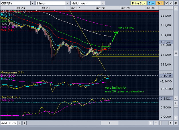Open the 1 hour timeframe dropdown arrow

(68, 3)
